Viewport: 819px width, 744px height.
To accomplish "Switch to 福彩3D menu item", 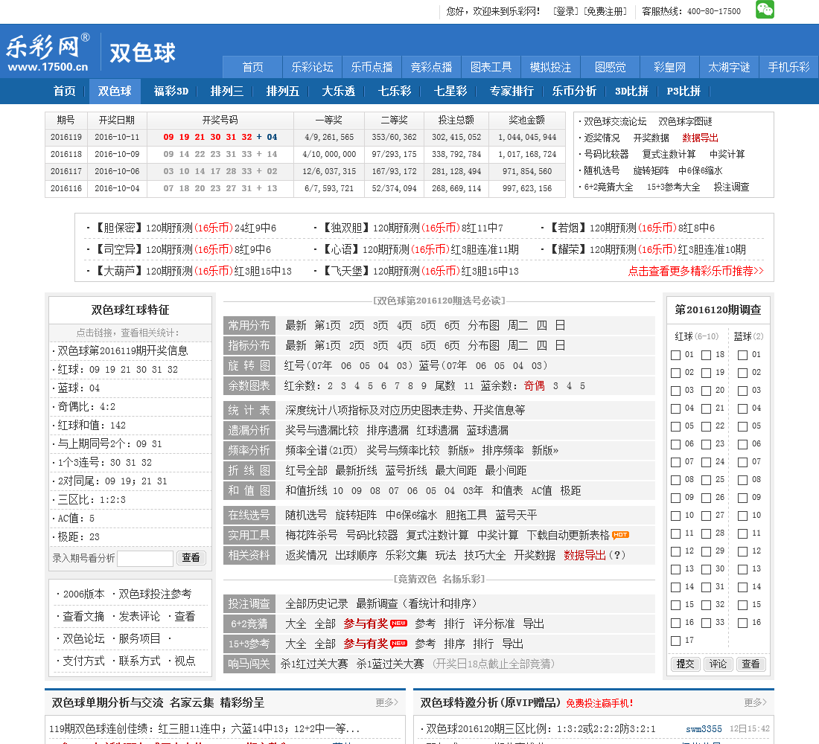I will tap(171, 91).
